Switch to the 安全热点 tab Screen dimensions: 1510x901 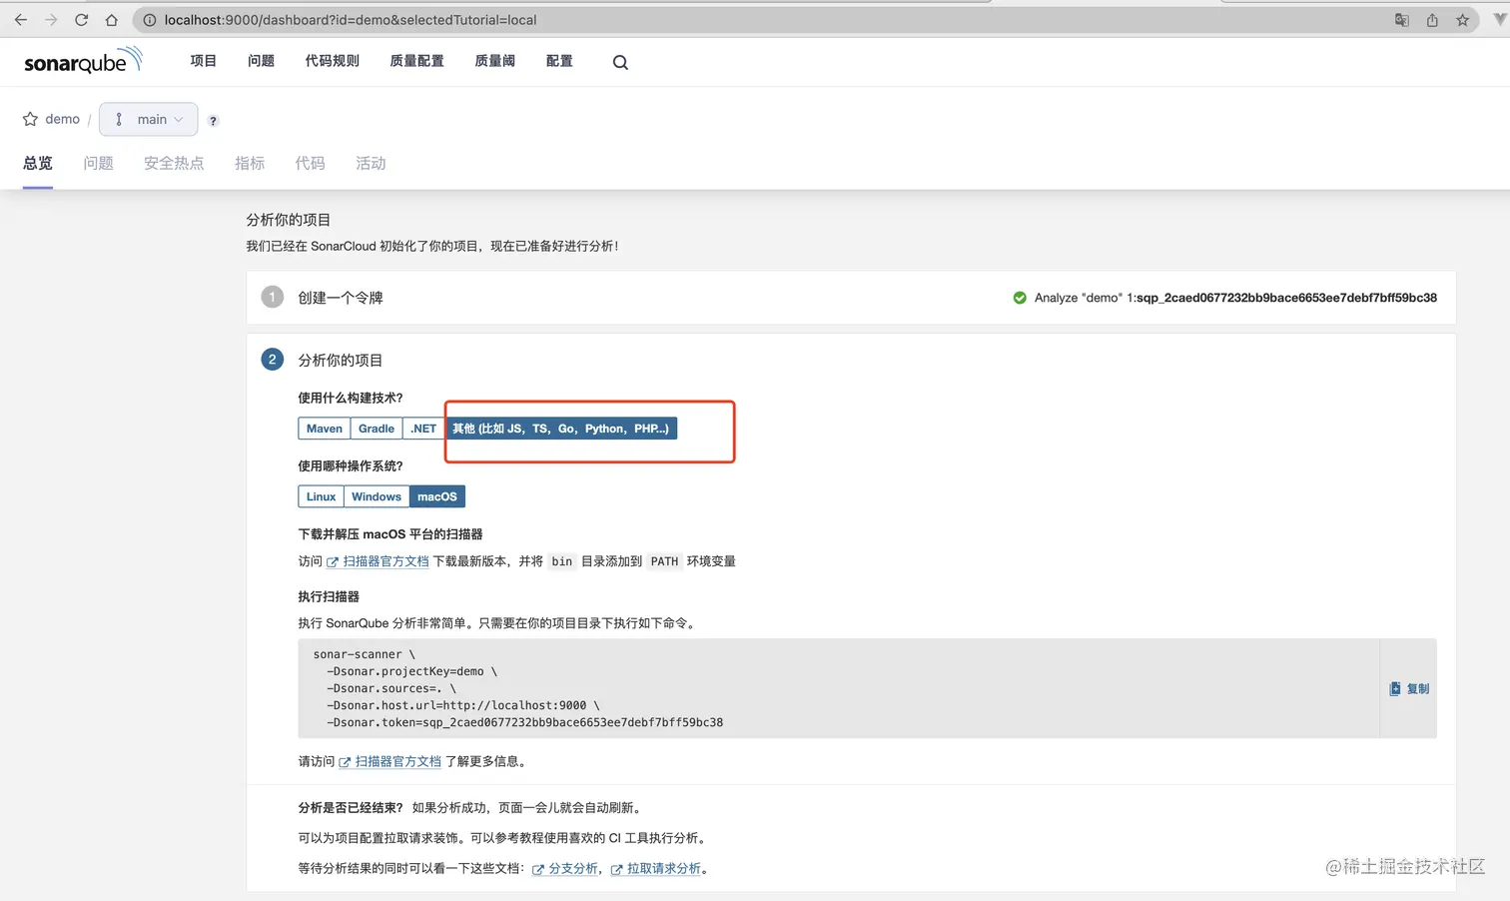click(174, 163)
